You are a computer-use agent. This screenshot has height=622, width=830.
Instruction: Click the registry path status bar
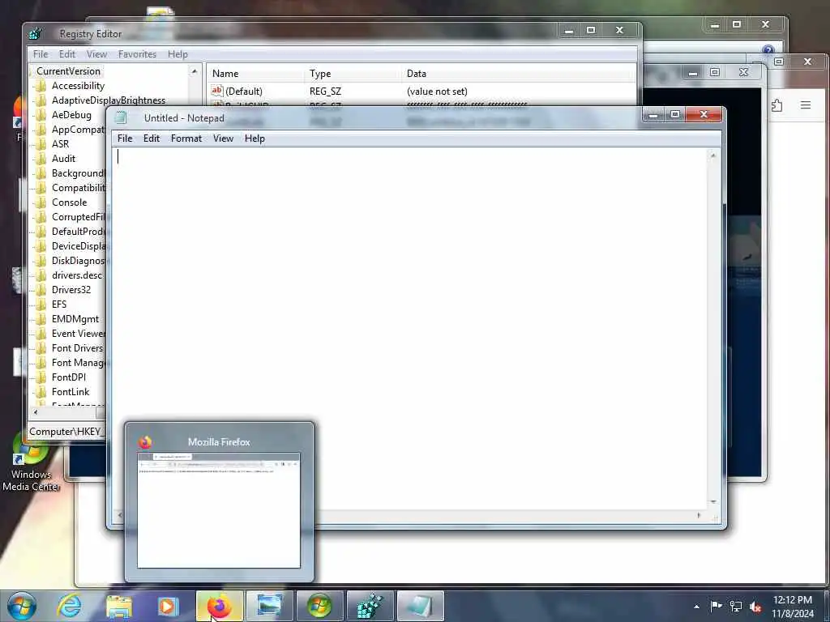tap(66, 432)
